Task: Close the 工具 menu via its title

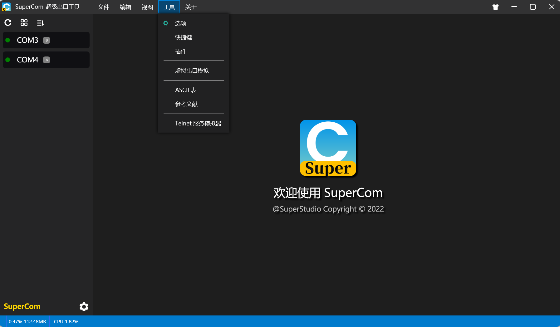Action: 169,7
